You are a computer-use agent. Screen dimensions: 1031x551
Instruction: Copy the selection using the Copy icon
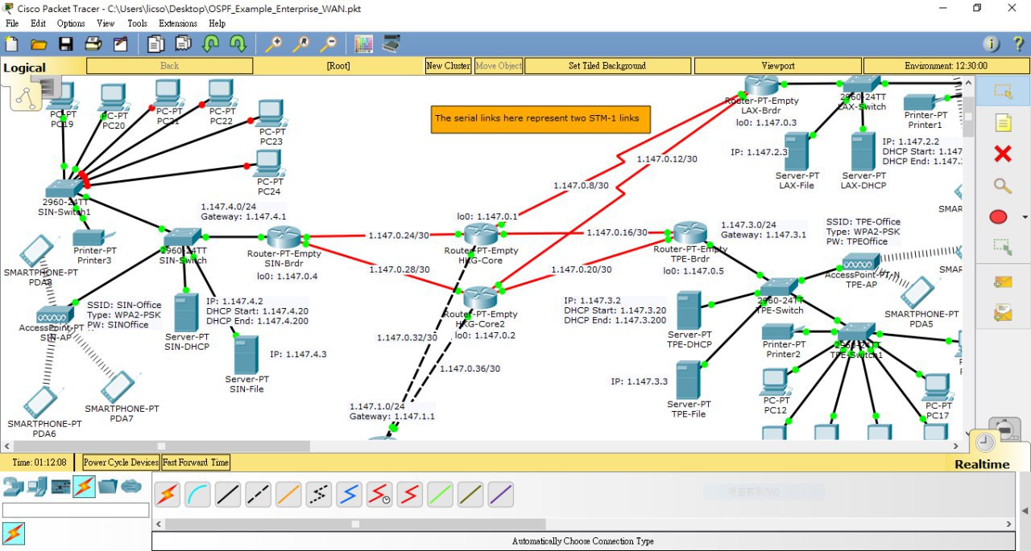tap(156, 43)
